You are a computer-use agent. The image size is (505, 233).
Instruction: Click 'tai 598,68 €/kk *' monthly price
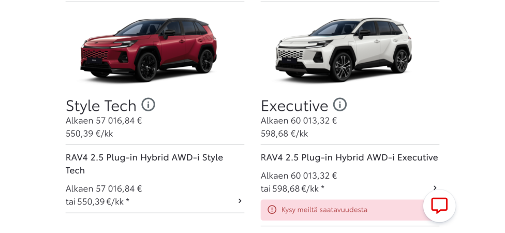(x=292, y=188)
